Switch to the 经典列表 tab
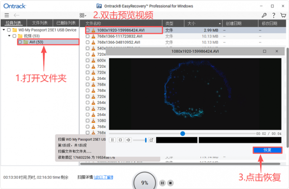 (14, 23)
